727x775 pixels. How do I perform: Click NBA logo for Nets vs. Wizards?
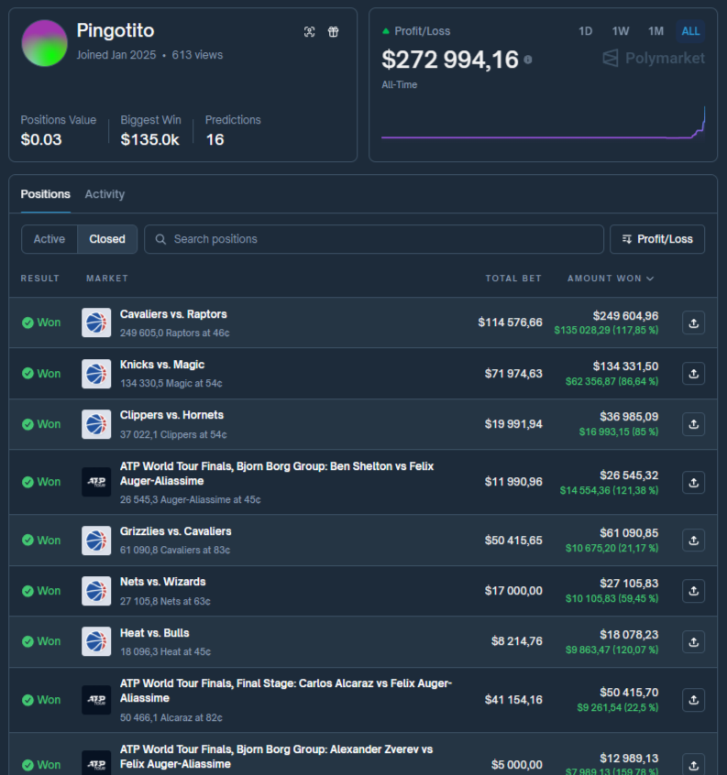(x=96, y=591)
